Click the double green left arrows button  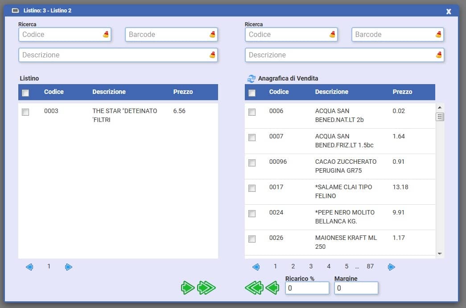coord(254,288)
